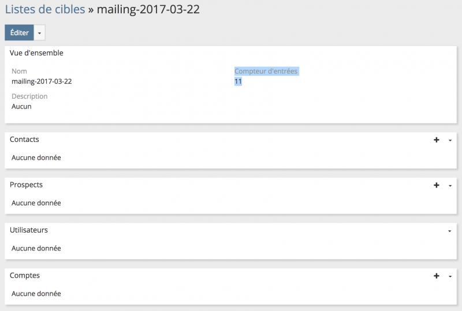Click the plus icon in Prospects panel
Screen dimensions: 462x311
pos(437,185)
